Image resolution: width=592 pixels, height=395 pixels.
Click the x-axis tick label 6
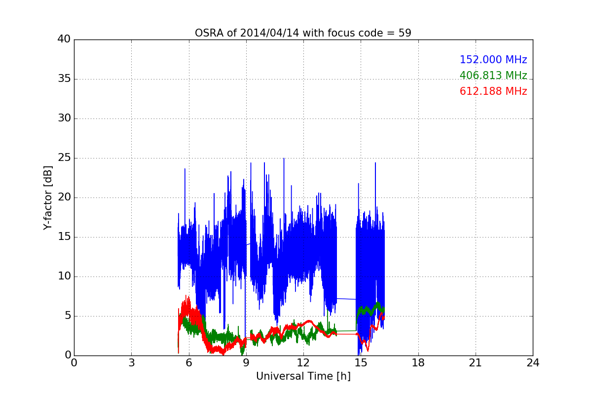point(188,363)
